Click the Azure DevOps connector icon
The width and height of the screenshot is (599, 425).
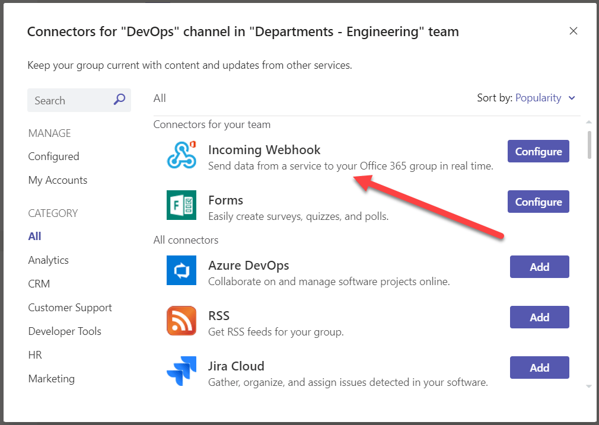click(181, 270)
